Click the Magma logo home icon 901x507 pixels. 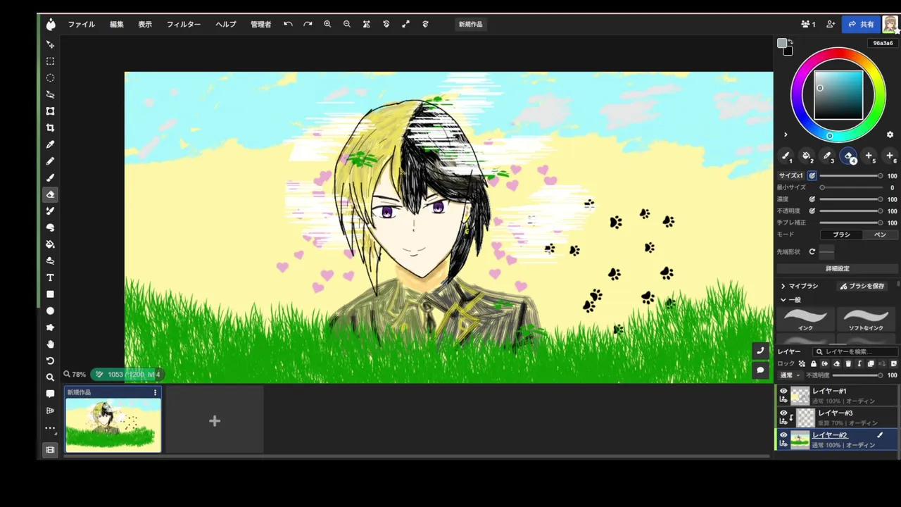click(x=51, y=24)
